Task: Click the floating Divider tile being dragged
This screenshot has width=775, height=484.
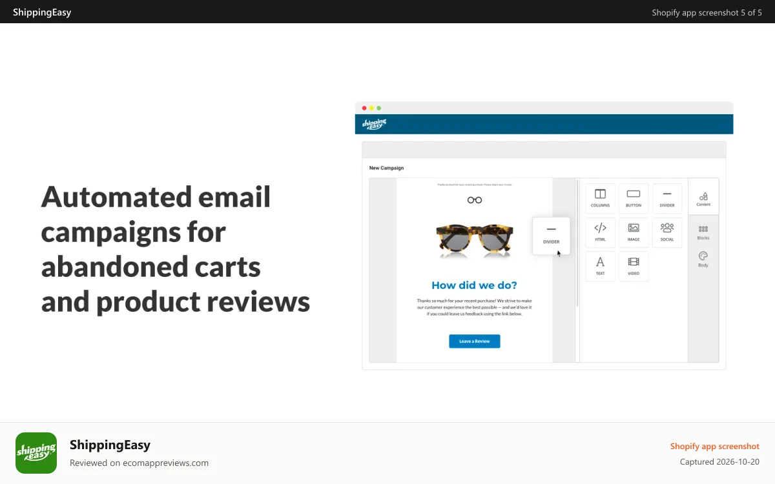Action: 552,236
